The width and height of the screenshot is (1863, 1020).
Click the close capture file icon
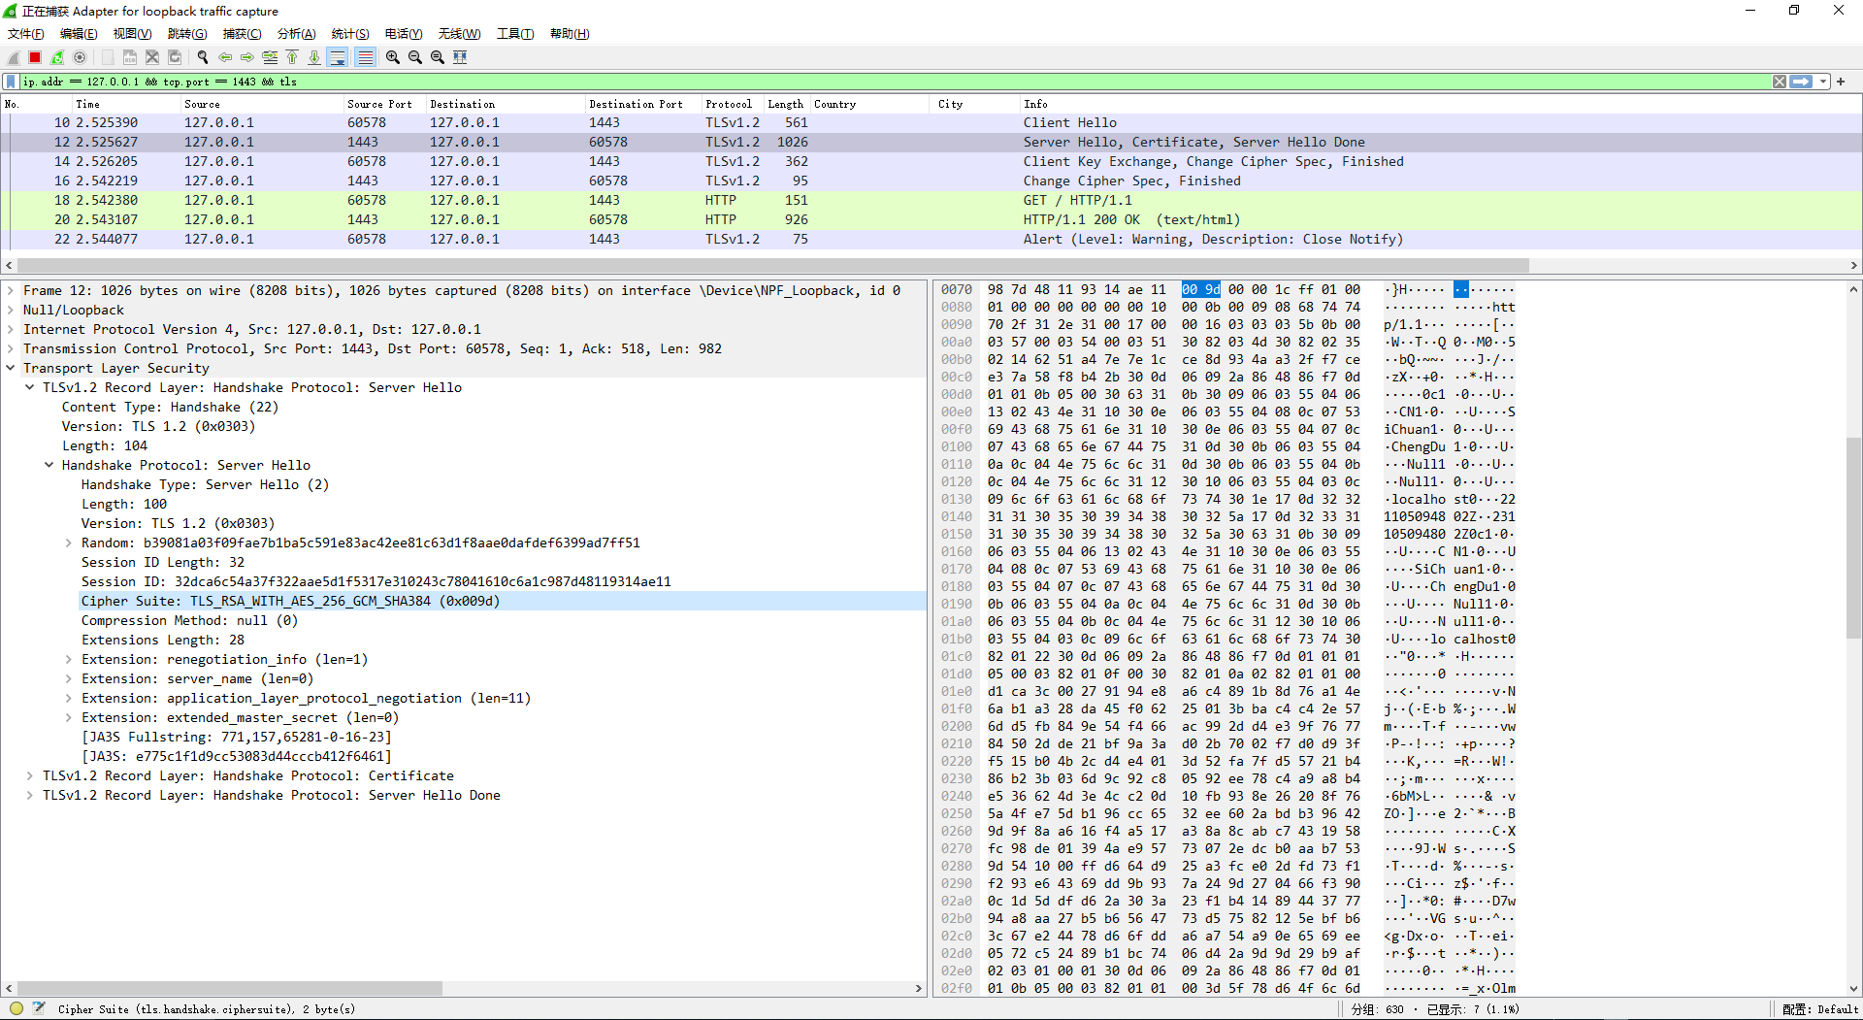[152, 57]
